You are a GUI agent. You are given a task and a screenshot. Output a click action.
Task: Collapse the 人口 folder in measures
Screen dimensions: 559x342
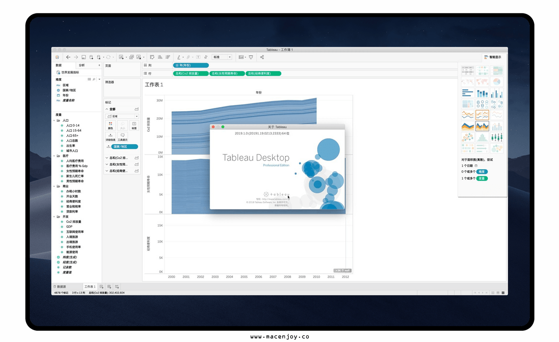55,121
